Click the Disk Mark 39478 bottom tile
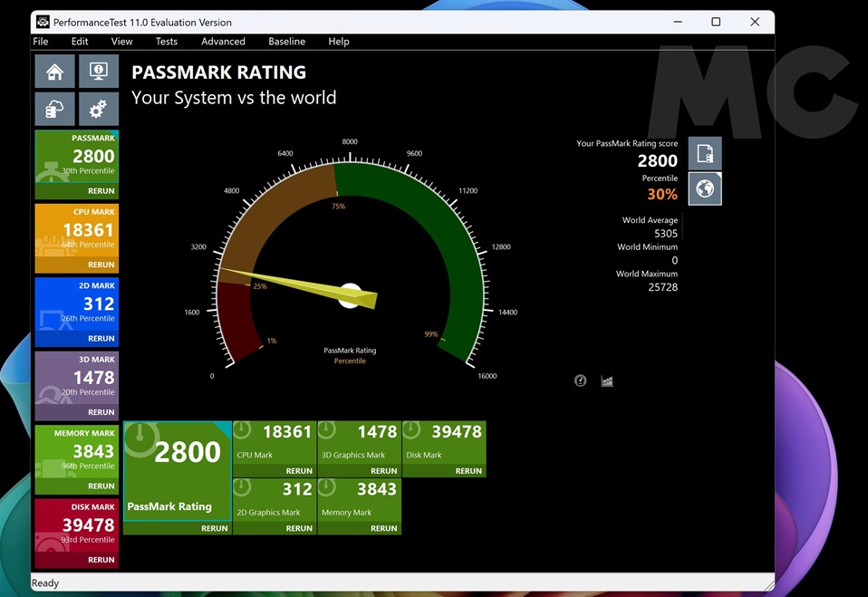This screenshot has width=868, height=597. pos(444,442)
